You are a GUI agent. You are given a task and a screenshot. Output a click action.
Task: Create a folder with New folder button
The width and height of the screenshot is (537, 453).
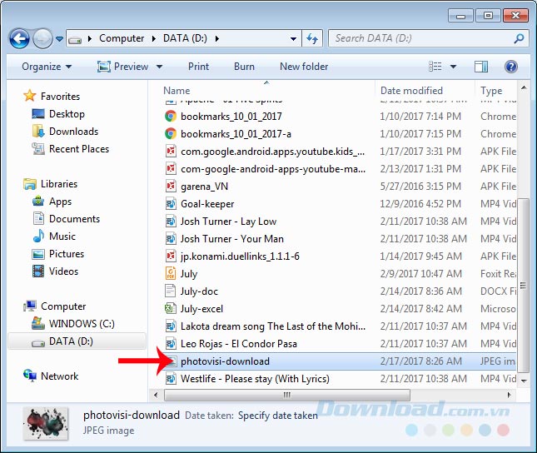pyautogui.click(x=304, y=67)
